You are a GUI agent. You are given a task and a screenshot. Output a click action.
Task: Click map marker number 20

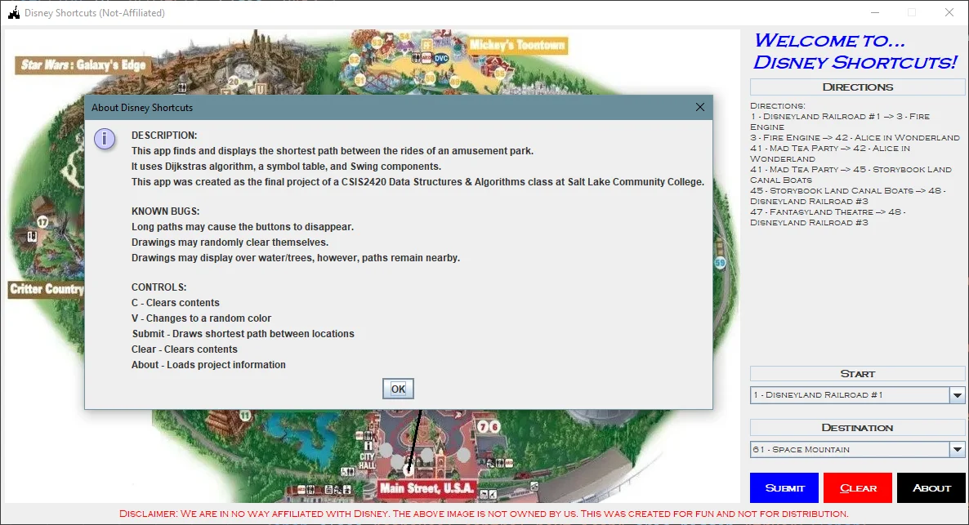pos(233,82)
